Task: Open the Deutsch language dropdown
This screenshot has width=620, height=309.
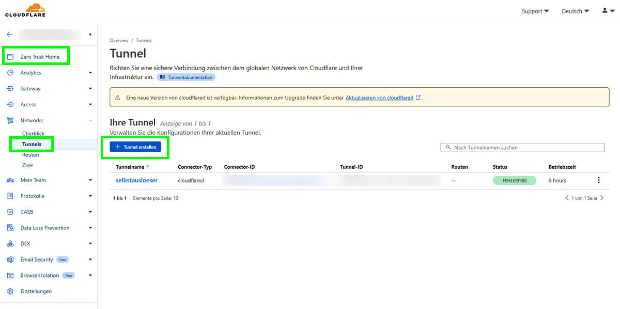Action: [575, 11]
